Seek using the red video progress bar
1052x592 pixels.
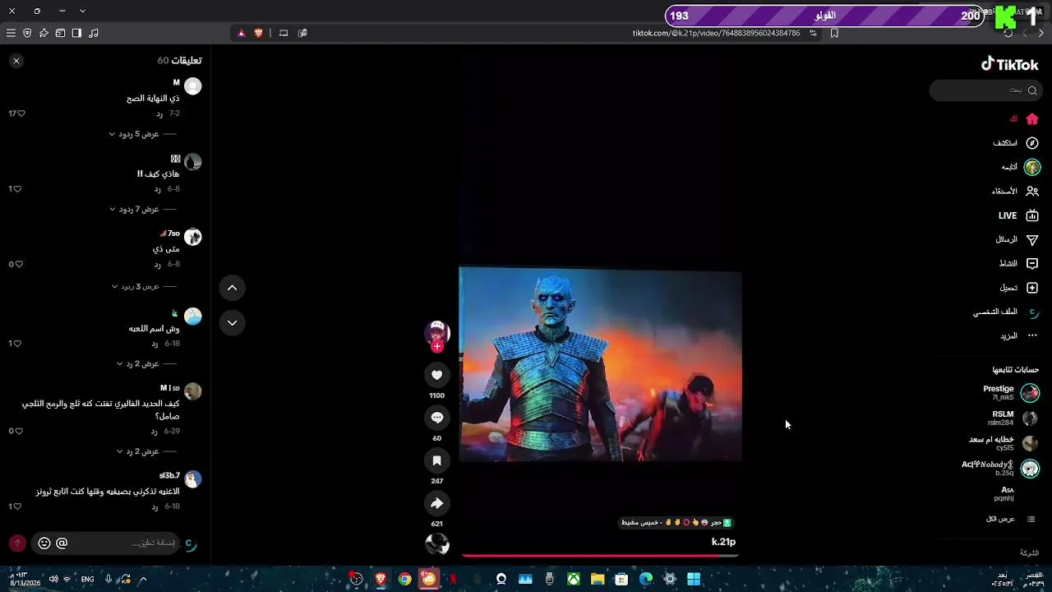(600, 556)
